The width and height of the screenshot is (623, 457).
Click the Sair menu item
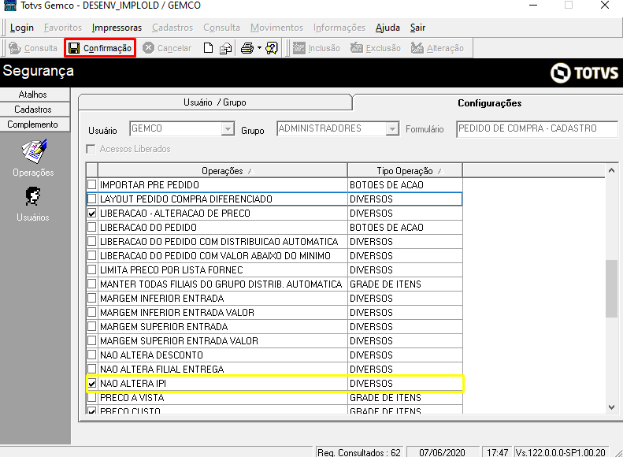(417, 28)
